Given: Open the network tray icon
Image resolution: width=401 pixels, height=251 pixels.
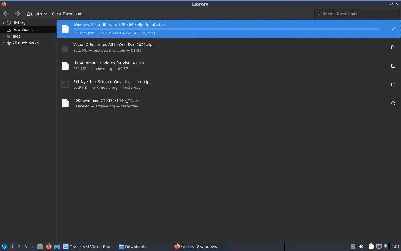Looking at the screenshot, I should [x=379, y=247].
